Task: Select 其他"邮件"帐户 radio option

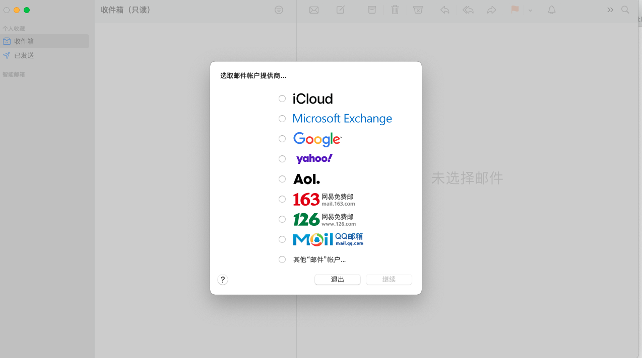Action: [x=282, y=259]
